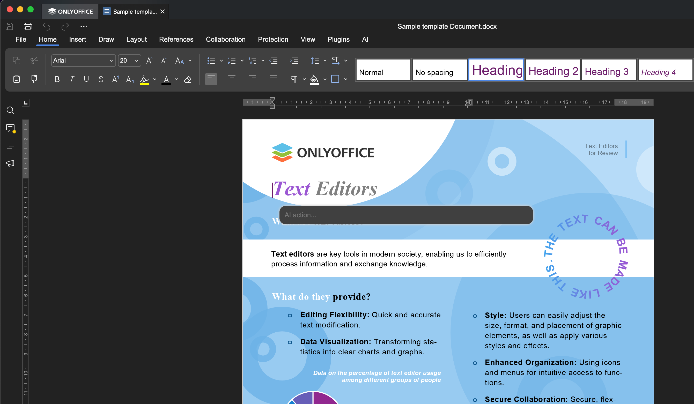Image resolution: width=694 pixels, height=404 pixels.
Task: Toggle justified alignment
Action: 273,79
